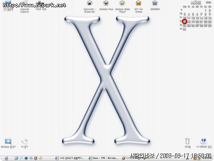The width and height of the screenshot is (214, 161).
Task: Select date 31 in the März calendar
Action: pos(184,29)
